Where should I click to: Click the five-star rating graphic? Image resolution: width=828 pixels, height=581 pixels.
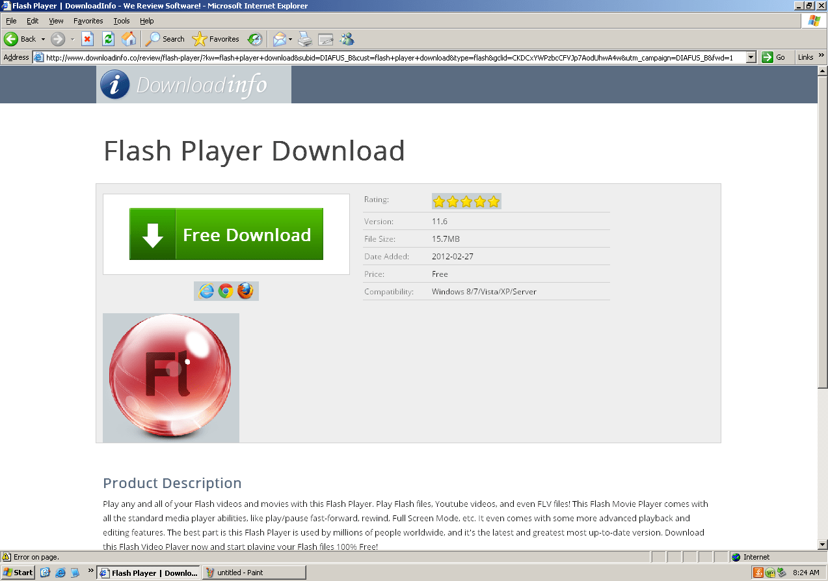(x=466, y=201)
